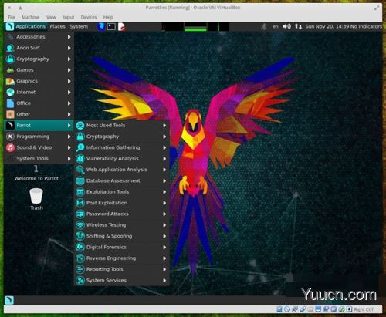The width and height of the screenshot is (386, 317).
Task: Click the date and time clock
Action: pyautogui.click(x=327, y=26)
